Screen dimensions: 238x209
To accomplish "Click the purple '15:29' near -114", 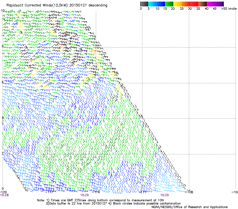I will (84, 195).
